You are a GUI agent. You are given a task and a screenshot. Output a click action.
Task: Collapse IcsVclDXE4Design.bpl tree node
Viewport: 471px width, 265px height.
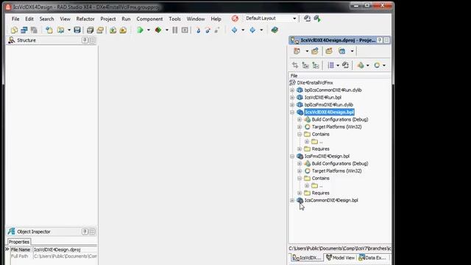(x=292, y=112)
